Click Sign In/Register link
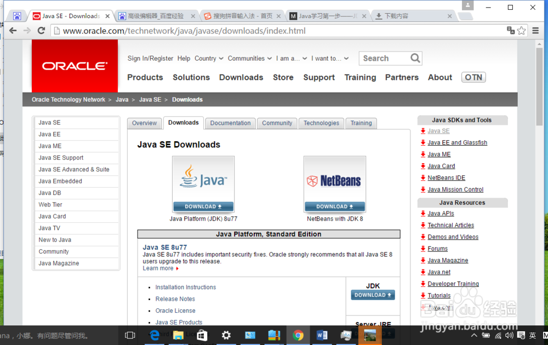 pos(150,58)
